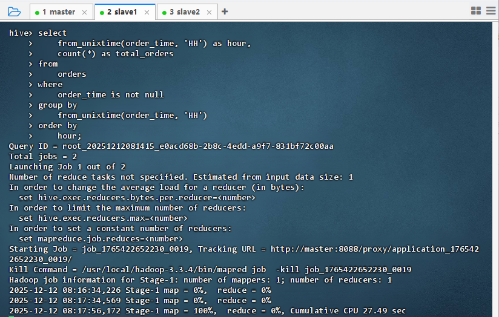Click the 'group by' query line

[x=58, y=105]
